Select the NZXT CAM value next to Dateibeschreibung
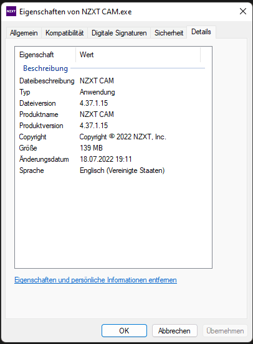The height and width of the screenshot is (344, 253). [97, 81]
